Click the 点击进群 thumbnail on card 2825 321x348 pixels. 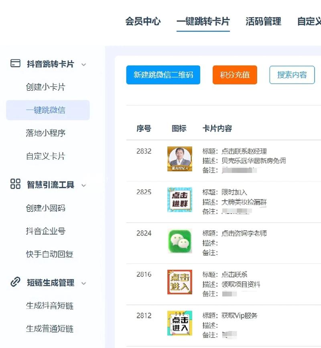point(179,198)
